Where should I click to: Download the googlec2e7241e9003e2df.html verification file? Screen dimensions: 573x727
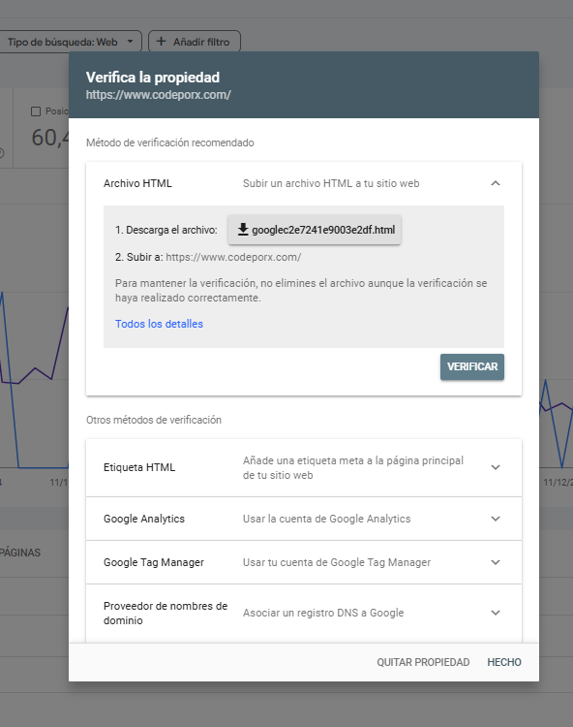(x=315, y=230)
